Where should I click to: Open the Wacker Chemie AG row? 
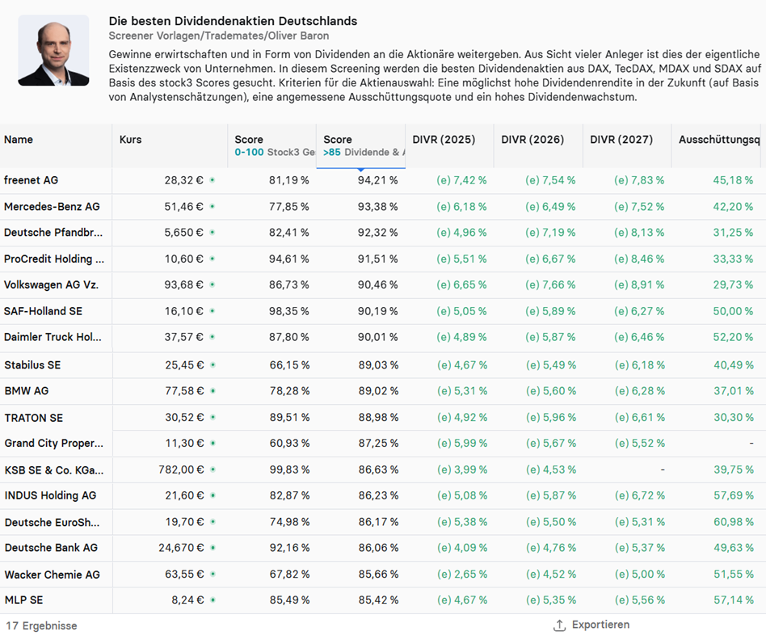pos(383,575)
